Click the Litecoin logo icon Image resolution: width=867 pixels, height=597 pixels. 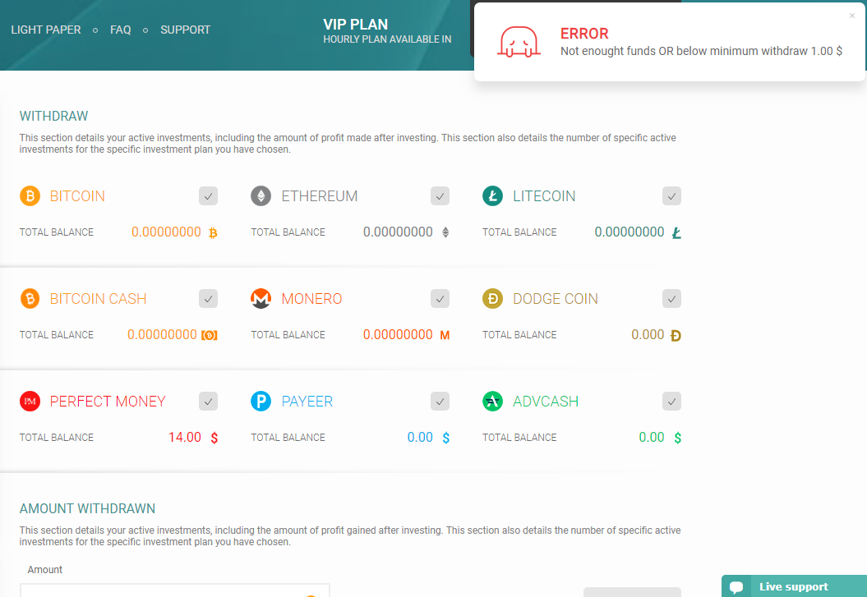click(x=492, y=196)
